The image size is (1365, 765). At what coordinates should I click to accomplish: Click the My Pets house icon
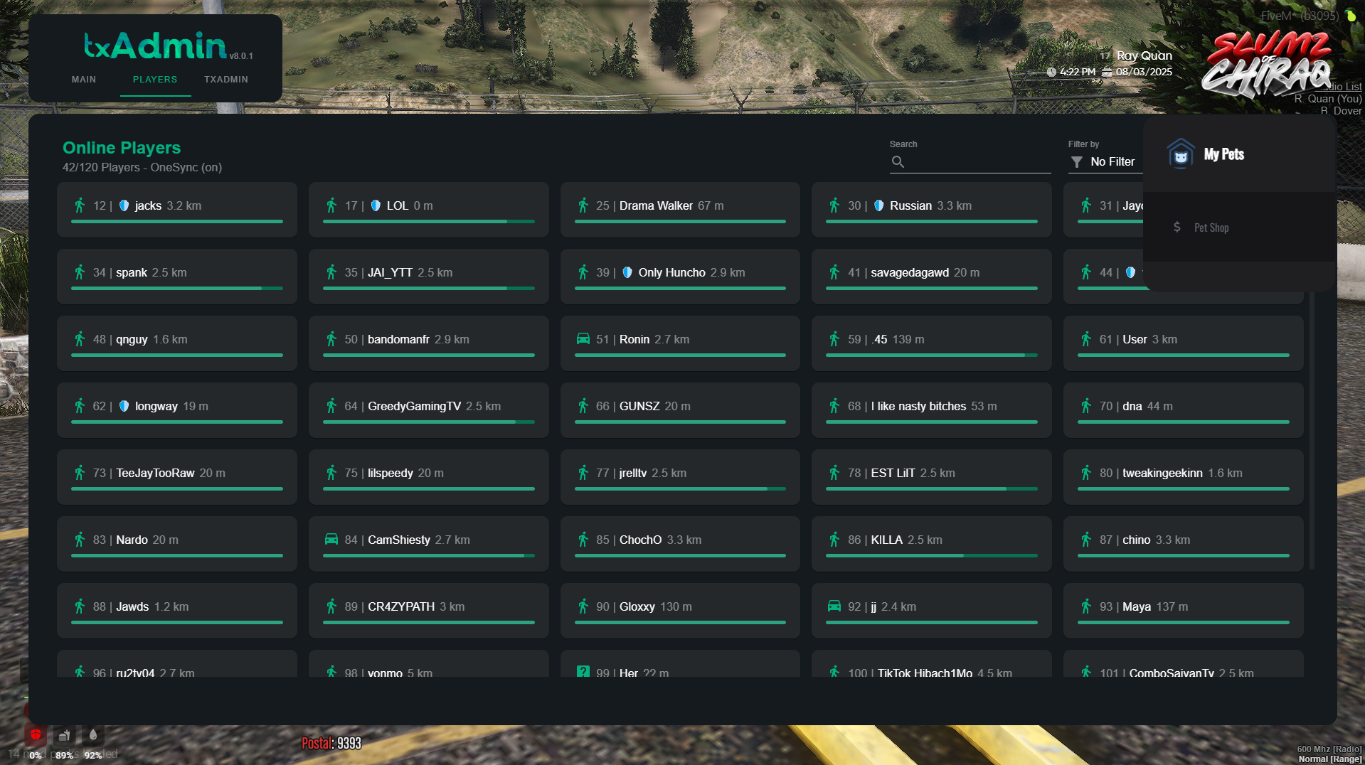(1181, 154)
